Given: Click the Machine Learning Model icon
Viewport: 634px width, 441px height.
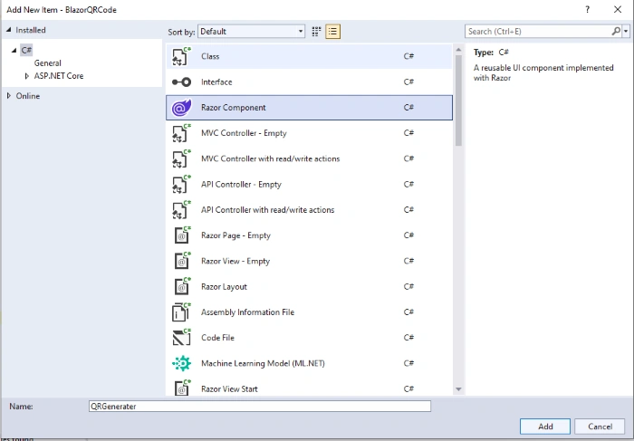Looking at the screenshot, I should coord(181,363).
